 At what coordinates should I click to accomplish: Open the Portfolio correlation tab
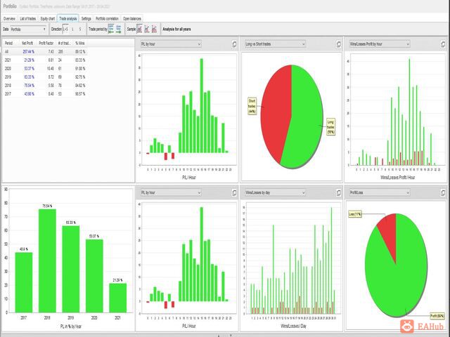point(107,19)
